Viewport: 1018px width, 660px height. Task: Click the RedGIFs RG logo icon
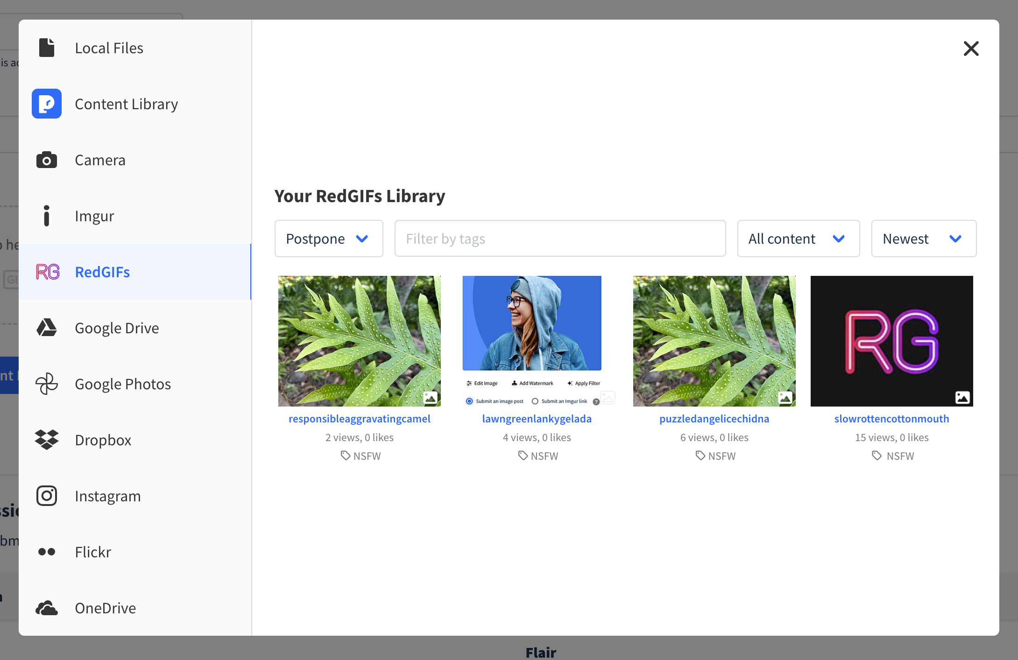click(48, 272)
